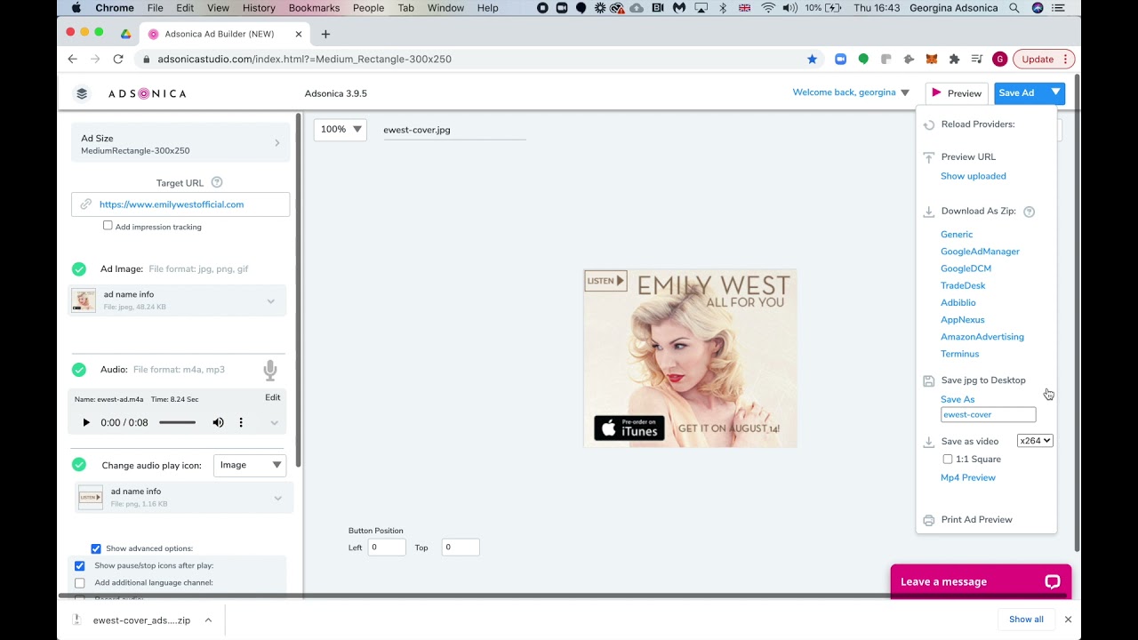Viewport: 1138px width, 640px height.
Task: Open the People menu
Action: (368, 8)
